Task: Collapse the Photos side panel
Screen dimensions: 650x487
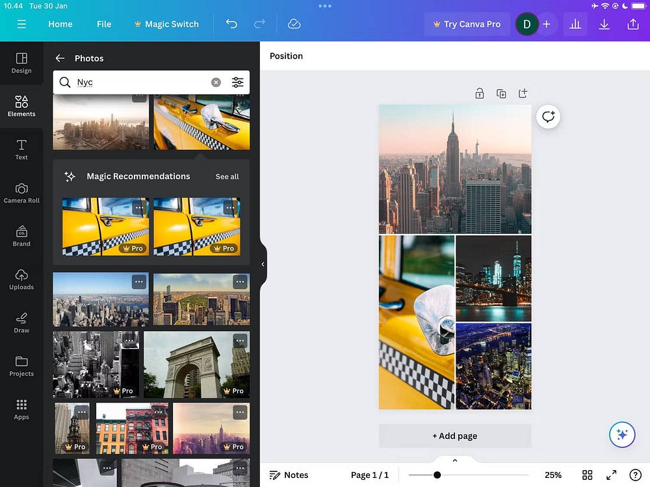Action: point(263,264)
